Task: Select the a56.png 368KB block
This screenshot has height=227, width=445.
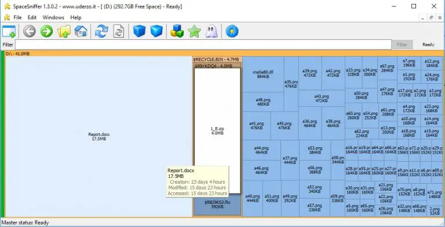Action: pos(315,170)
